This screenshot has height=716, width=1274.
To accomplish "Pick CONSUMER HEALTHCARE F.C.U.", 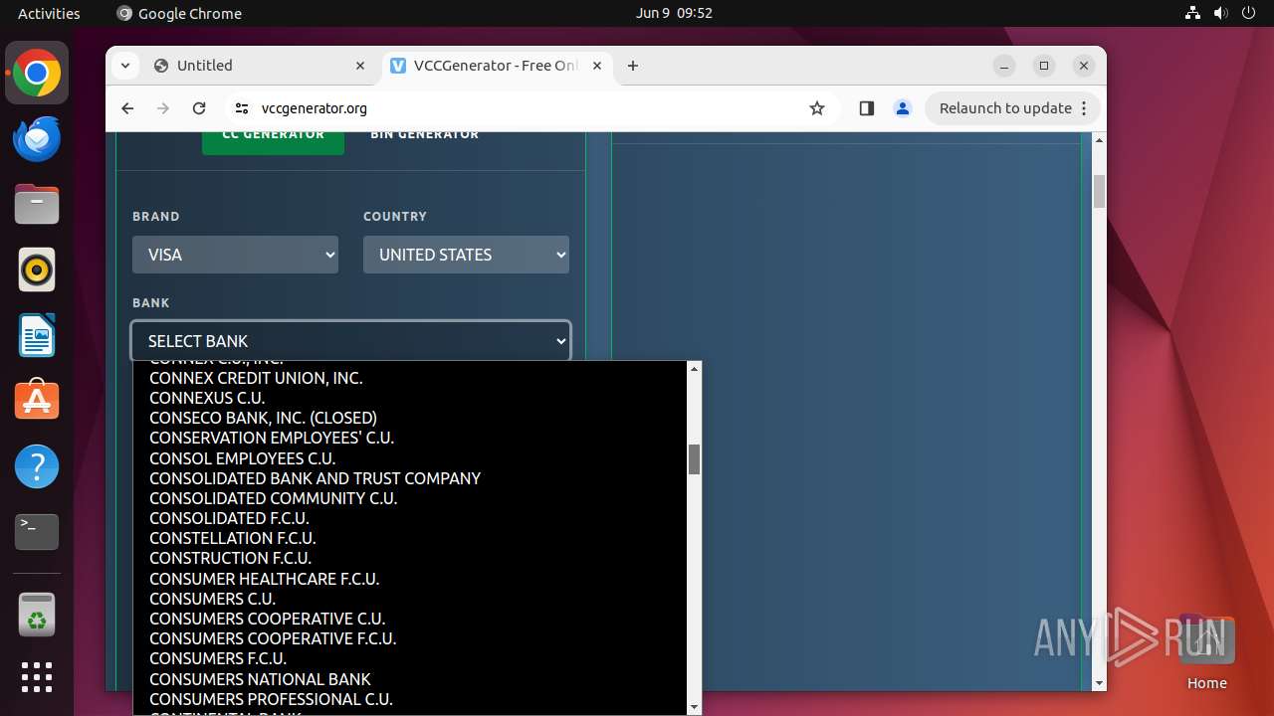I will point(410,579).
